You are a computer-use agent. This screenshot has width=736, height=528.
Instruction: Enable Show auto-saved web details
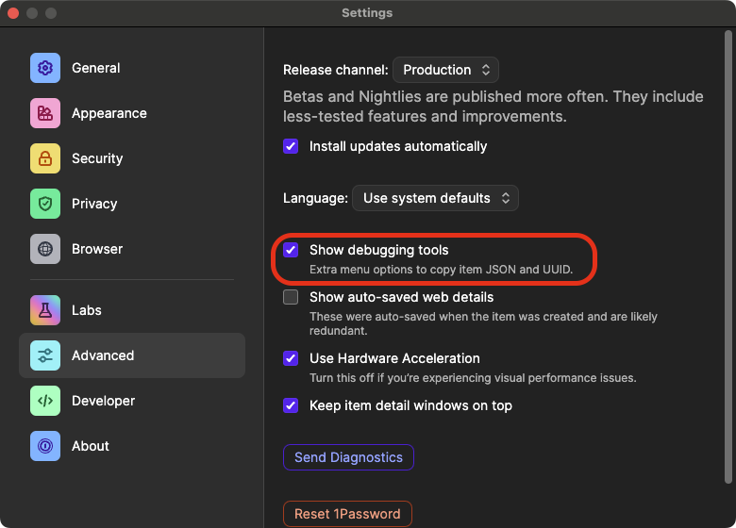pos(291,297)
